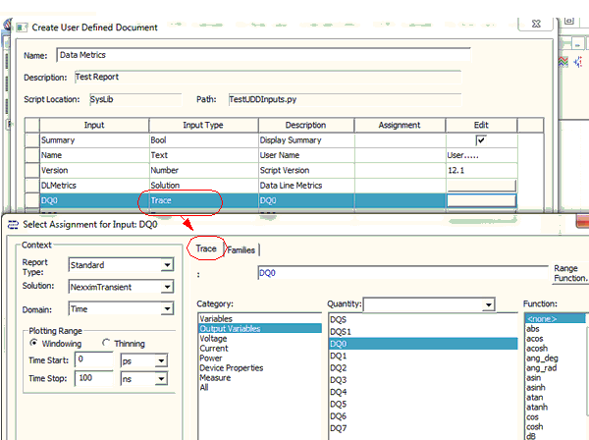The image size is (589, 440).
Task: Select the Windowing radio button
Action: (x=35, y=343)
